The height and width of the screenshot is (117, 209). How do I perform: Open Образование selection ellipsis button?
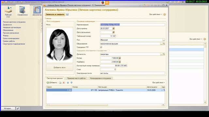[161, 44]
